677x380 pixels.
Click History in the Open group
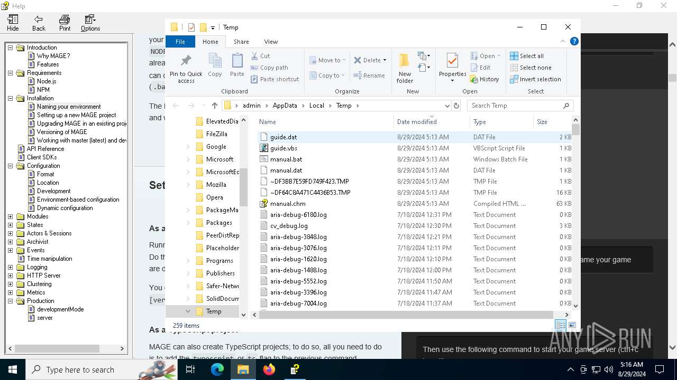click(484, 79)
